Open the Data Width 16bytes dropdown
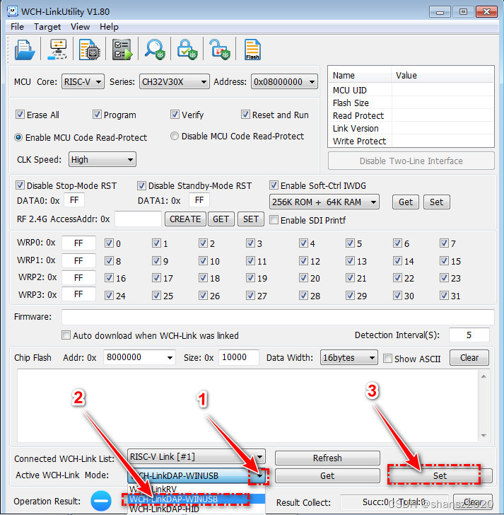Viewport: 504px width, 515px height. [x=348, y=357]
